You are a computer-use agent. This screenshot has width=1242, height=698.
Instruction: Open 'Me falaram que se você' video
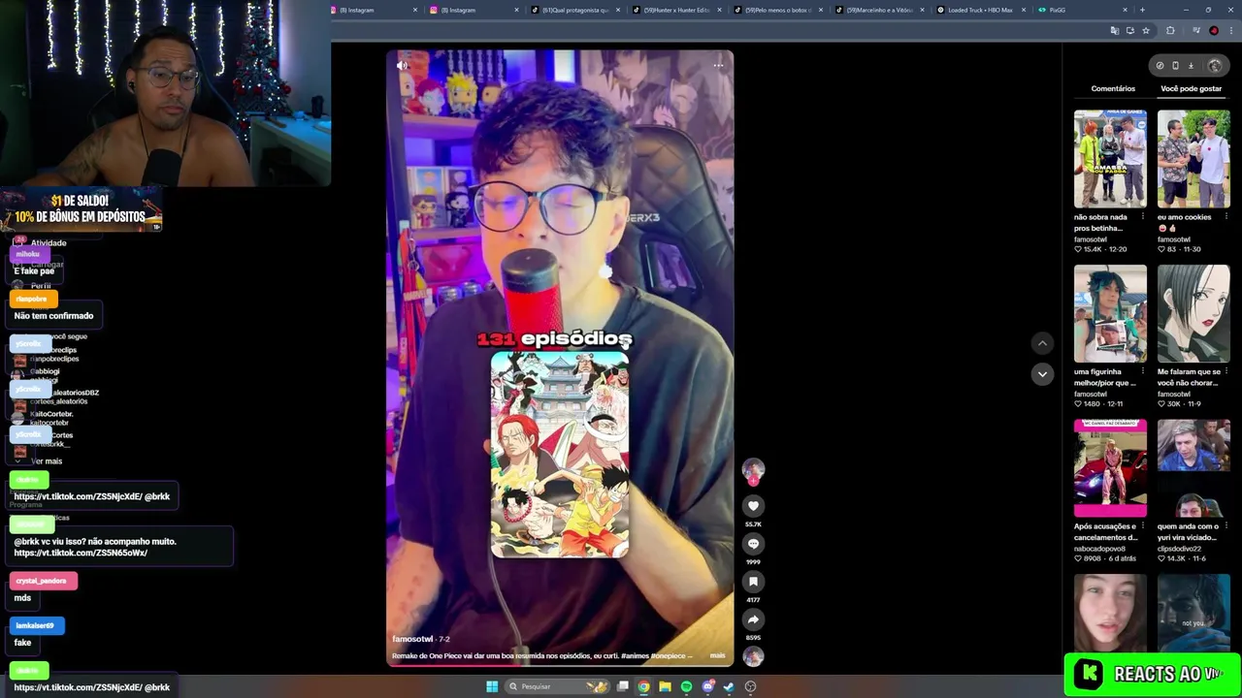pyautogui.click(x=1193, y=314)
